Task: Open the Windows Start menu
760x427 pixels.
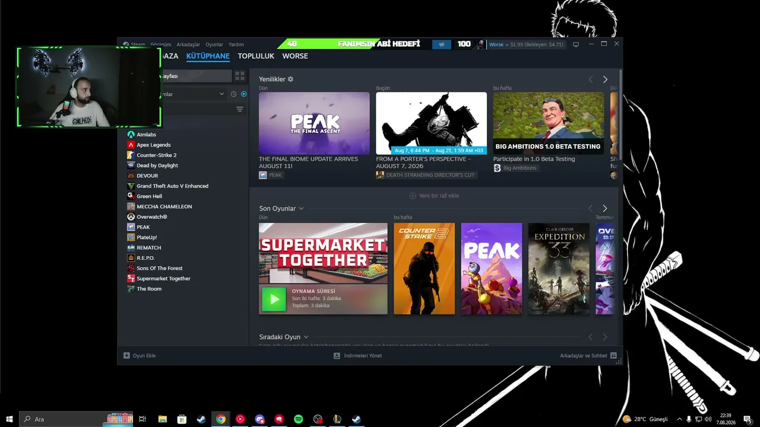Action: tap(9, 419)
